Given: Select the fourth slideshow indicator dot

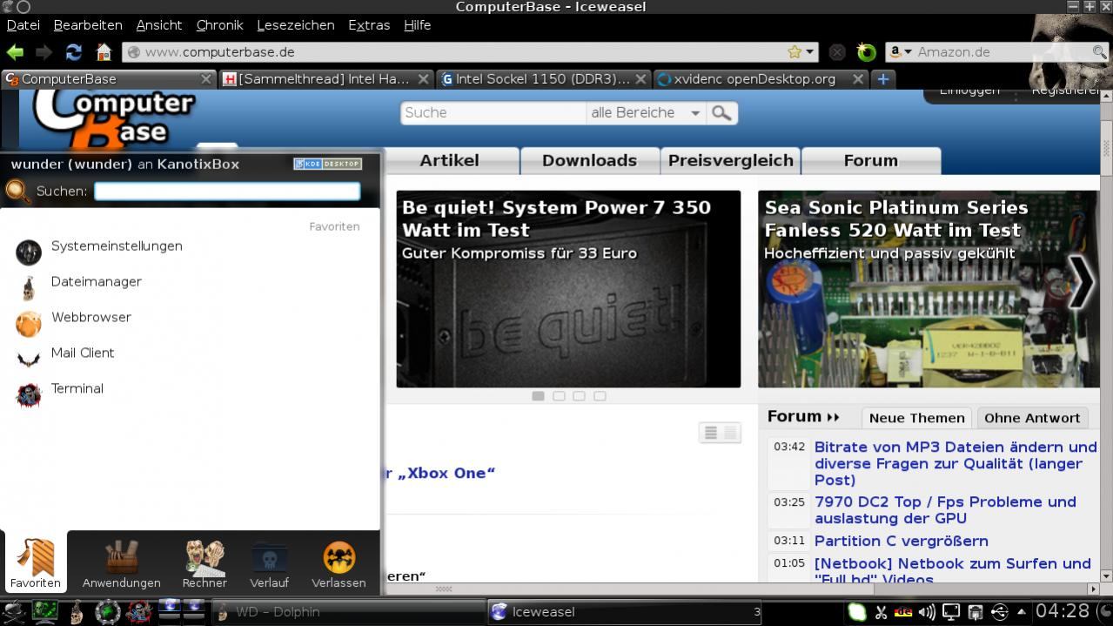Looking at the screenshot, I should 600,396.
